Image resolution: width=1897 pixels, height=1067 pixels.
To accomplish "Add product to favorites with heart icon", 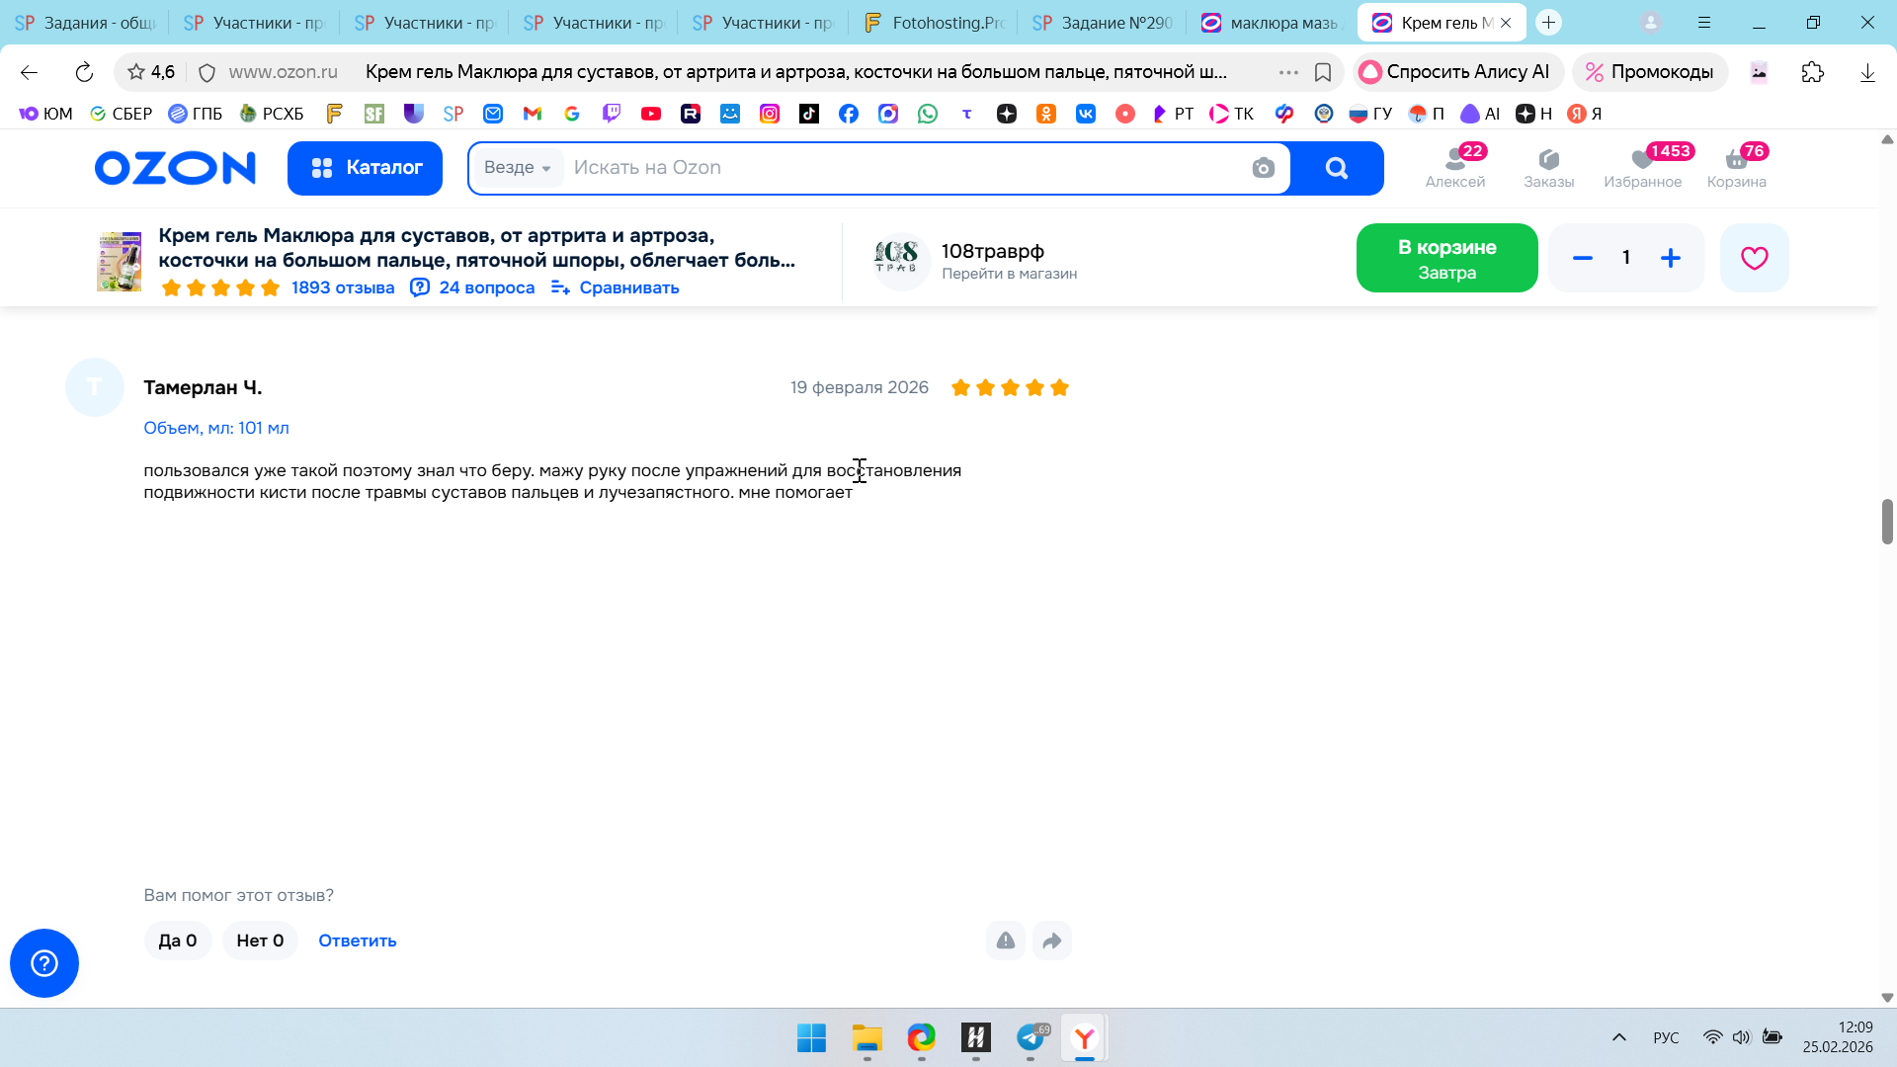I will click(x=1754, y=258).
